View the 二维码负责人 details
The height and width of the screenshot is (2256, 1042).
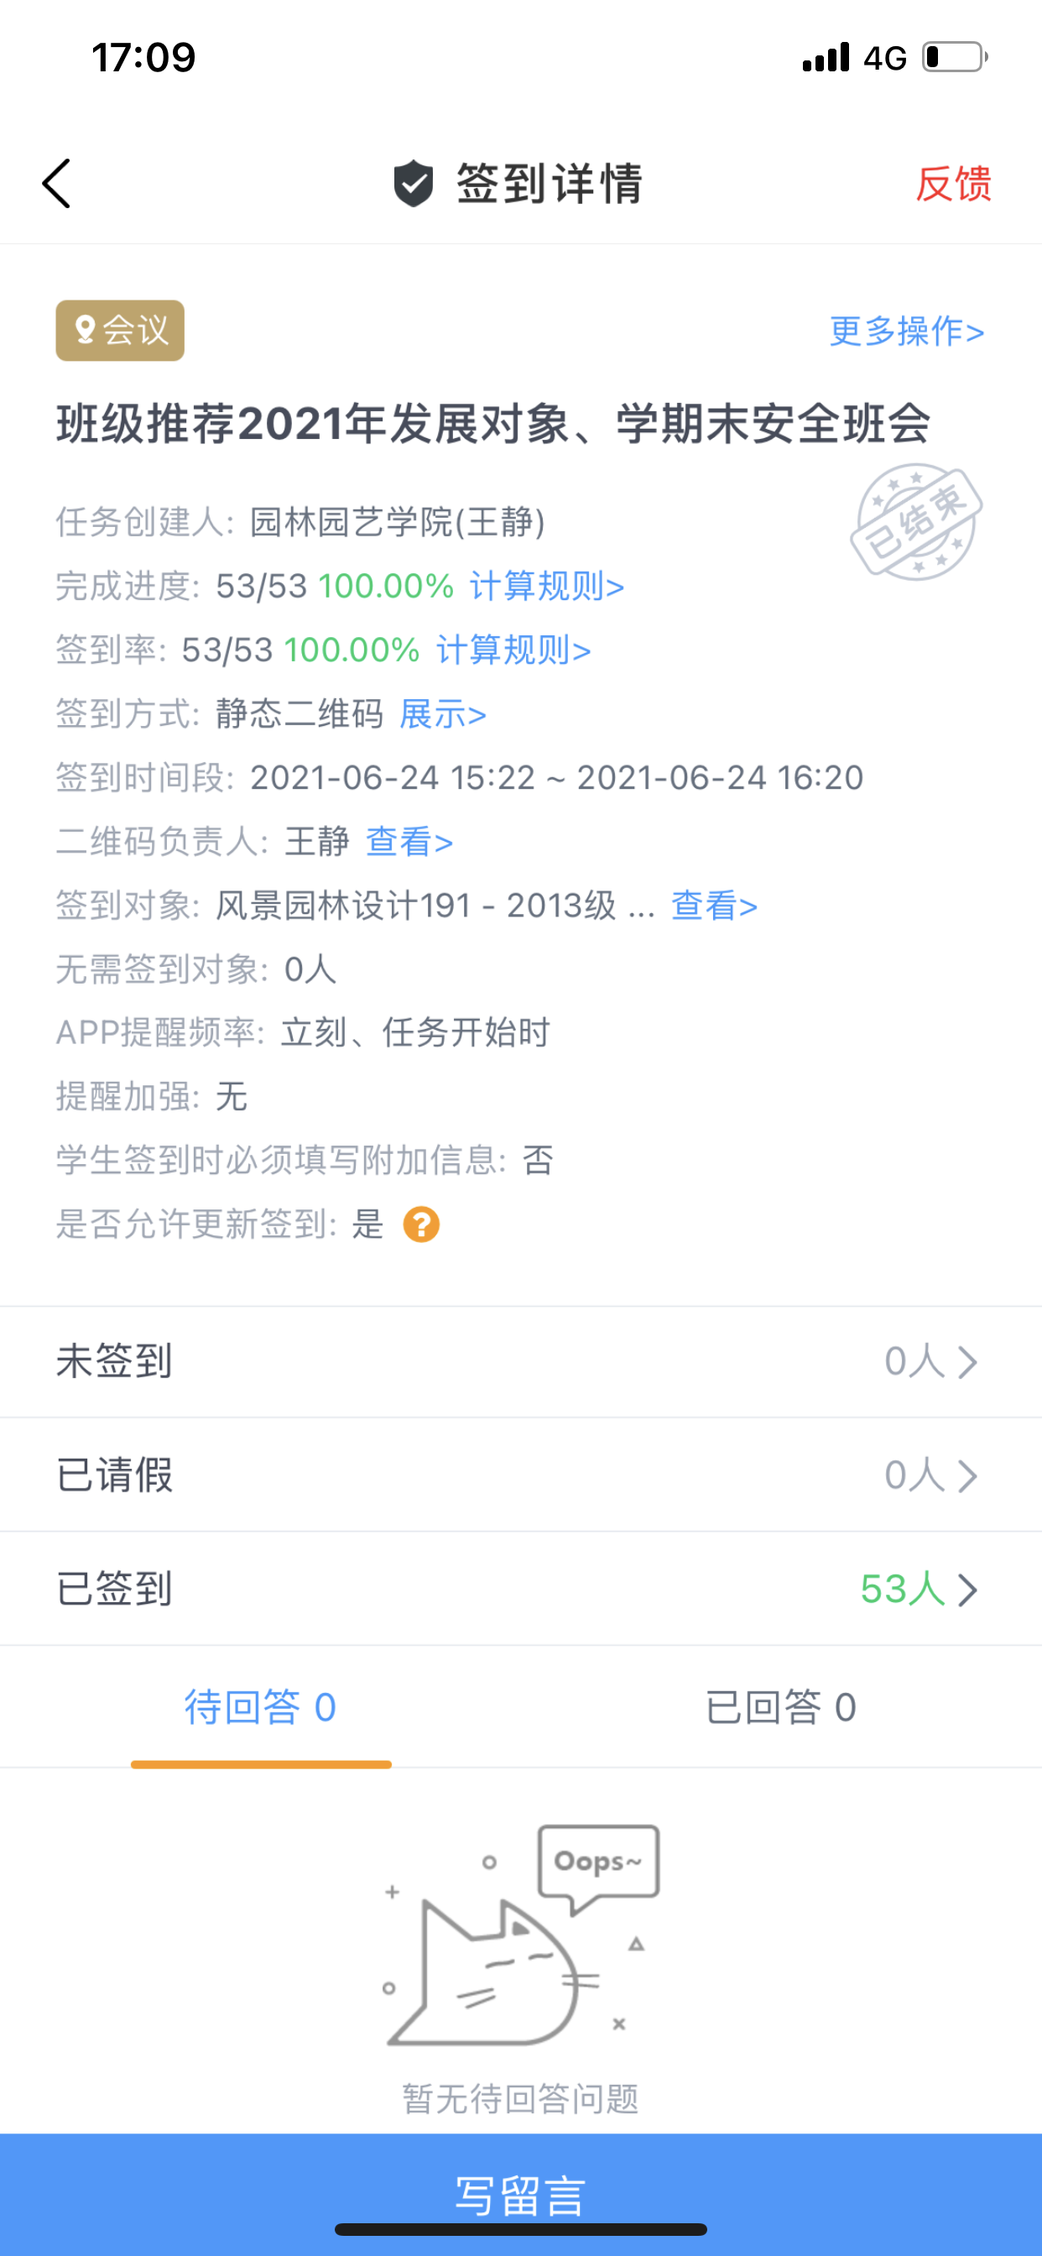click(409, 842)
